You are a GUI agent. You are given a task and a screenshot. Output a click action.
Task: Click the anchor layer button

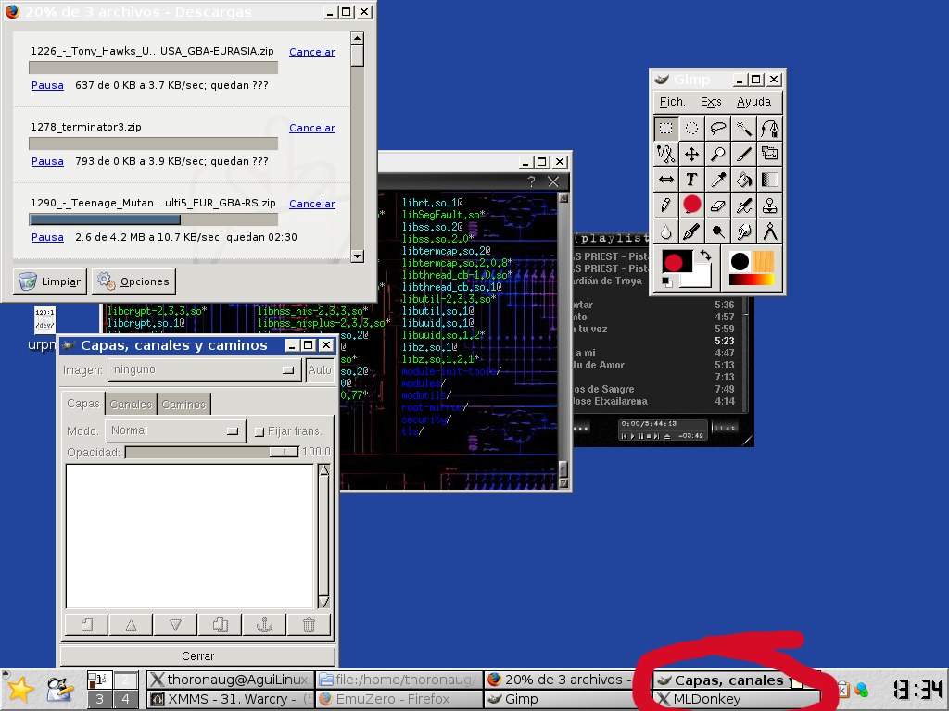(x=264, y=625)
